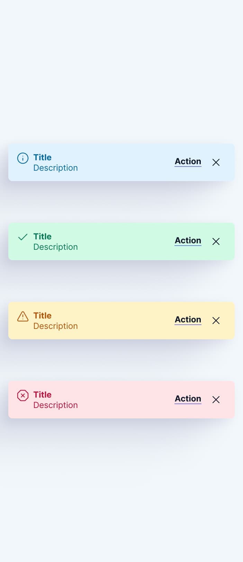Click the red alert's Title text

43,395
